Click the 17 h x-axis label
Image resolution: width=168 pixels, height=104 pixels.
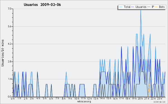122,99
